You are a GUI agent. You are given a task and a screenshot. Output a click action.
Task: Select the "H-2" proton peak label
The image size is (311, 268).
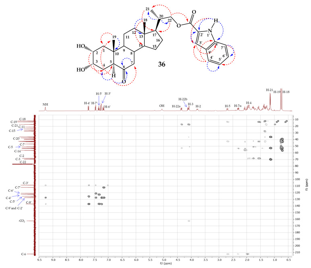click(x=198, y=106)
